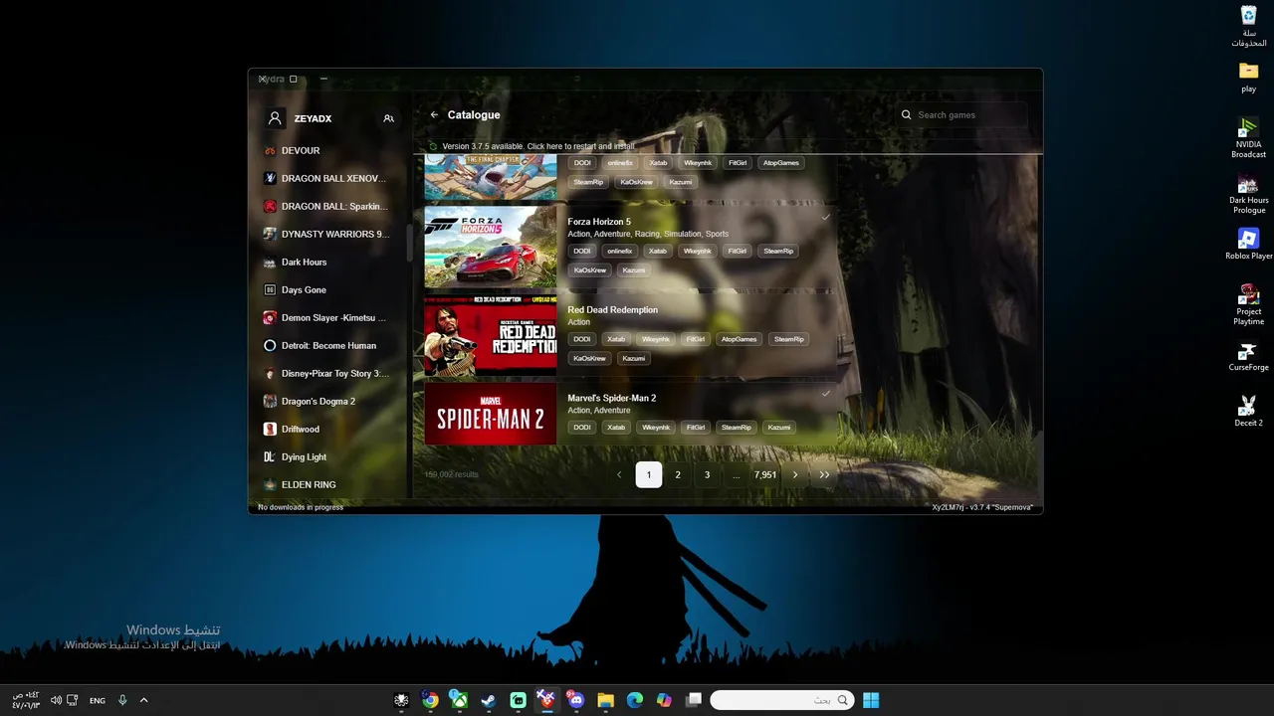The width and height of the screenshot is (1274, 716).
Task: Click AtopGames tag on Red Dead Redemption
Action: point(739,339)
